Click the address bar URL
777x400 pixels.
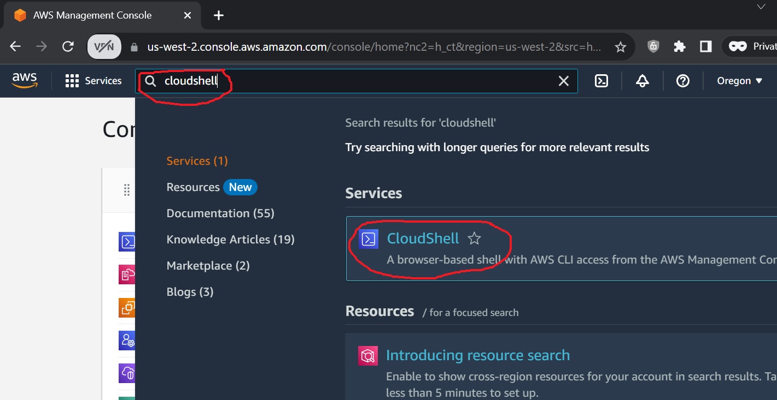tap(375, 47)
